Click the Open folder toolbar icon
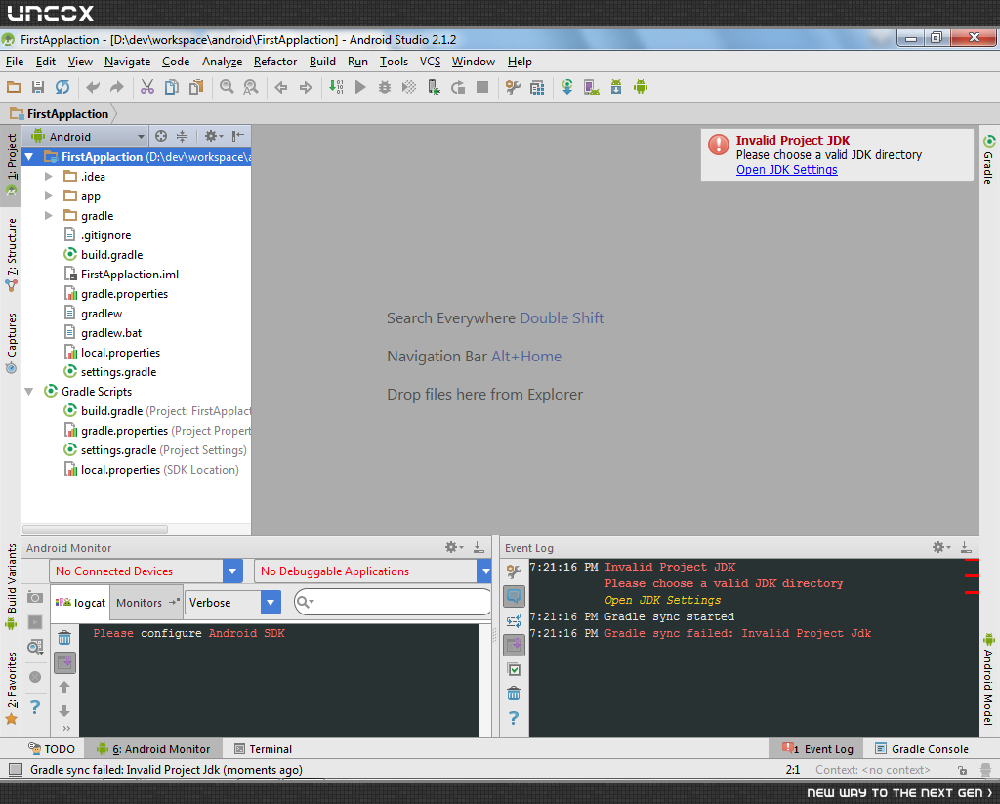Screen dimensions: 1000x804 [14, 87]
